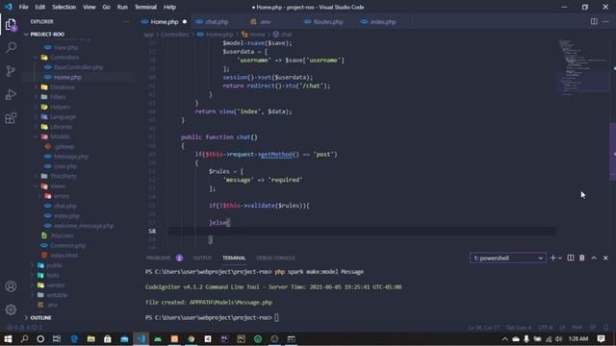Open Message.php in the explorer tree

[x=70, y=156]
